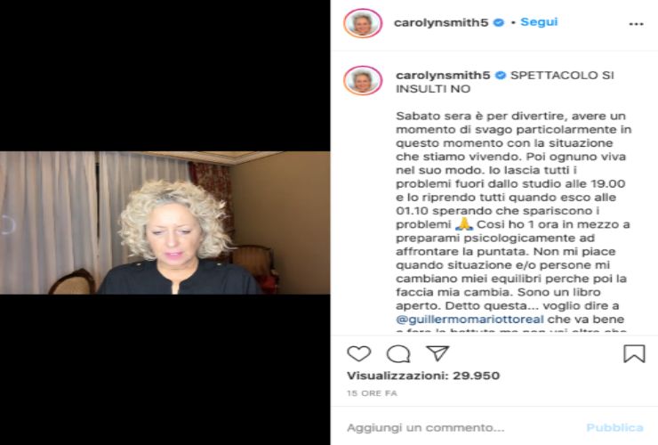
Task: Open comments with the speech bubble icon
Action: coord(398,354)
